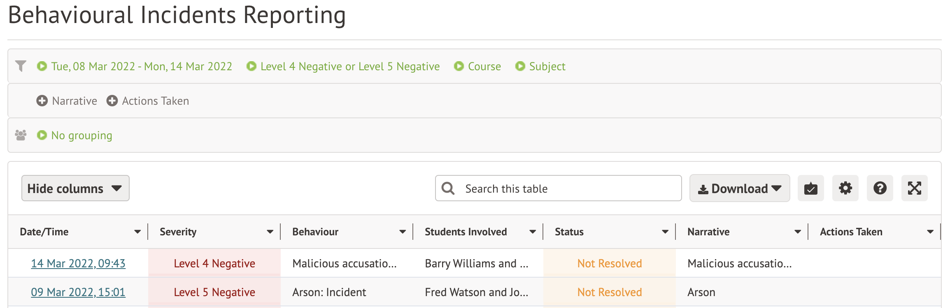Expand the Severity column menu arrow

[x=270, y=232]
